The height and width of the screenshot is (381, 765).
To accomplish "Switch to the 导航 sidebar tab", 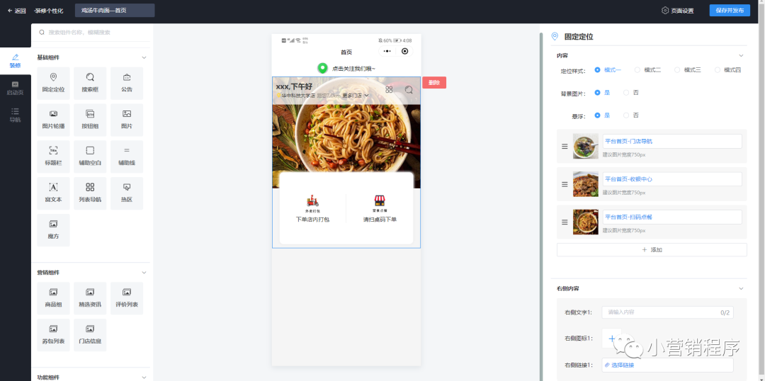I will click(x=15, y=115).
